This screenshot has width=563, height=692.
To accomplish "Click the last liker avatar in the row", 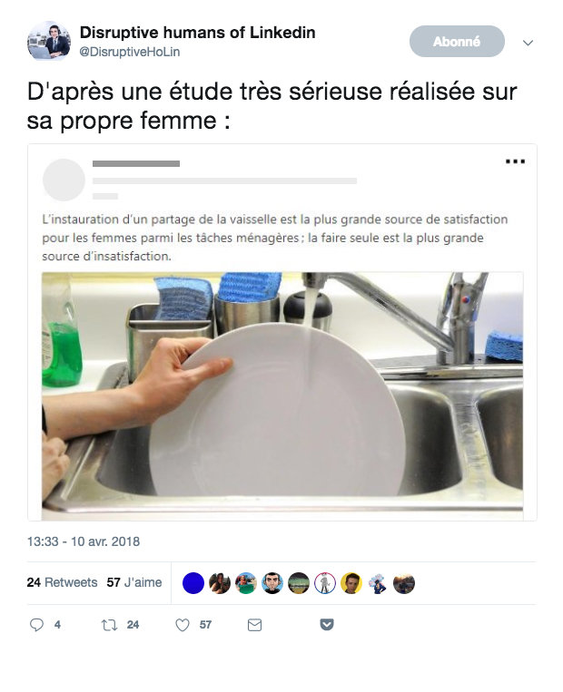I will 404,583.
